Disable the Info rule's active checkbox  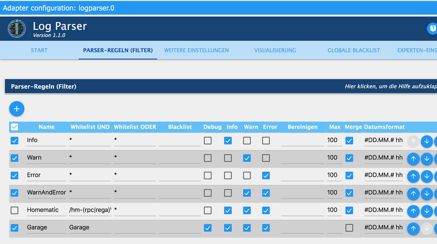coord(15,141)
